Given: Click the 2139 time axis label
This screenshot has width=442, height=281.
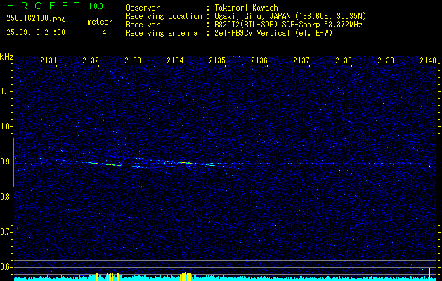Looking at the screenshot, I should [x=386, y=60].
